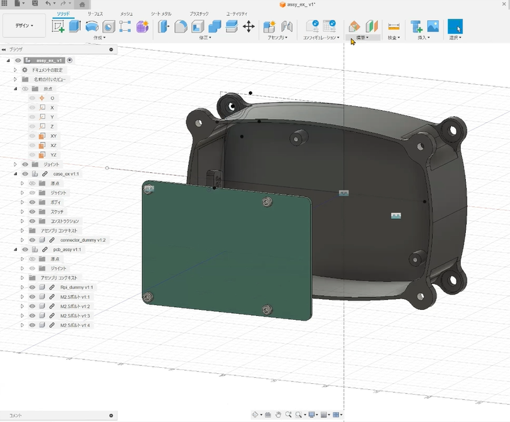Toggle visibility of case_ex v1:1
The image size is (510, 422).
point(25,174)
